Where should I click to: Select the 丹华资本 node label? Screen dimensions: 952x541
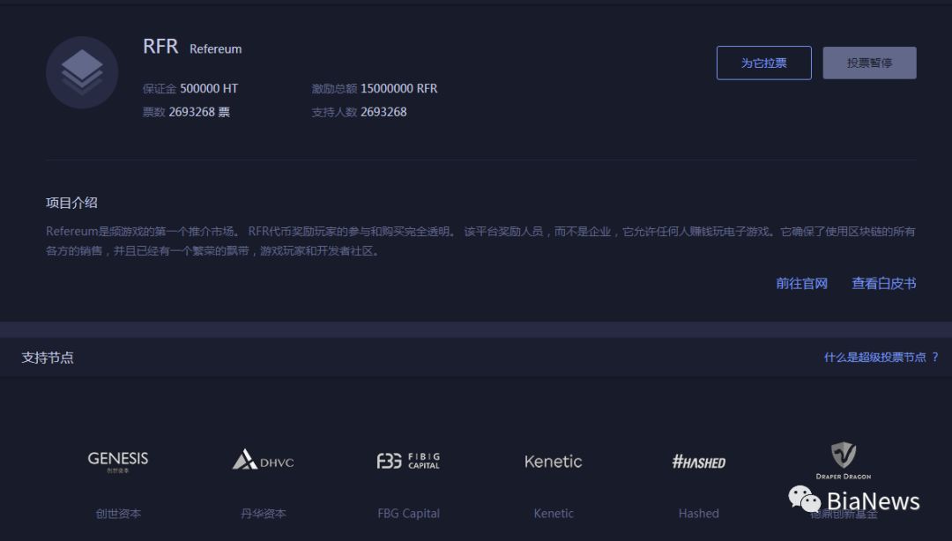pyautogui.click(x=263, y=514)
